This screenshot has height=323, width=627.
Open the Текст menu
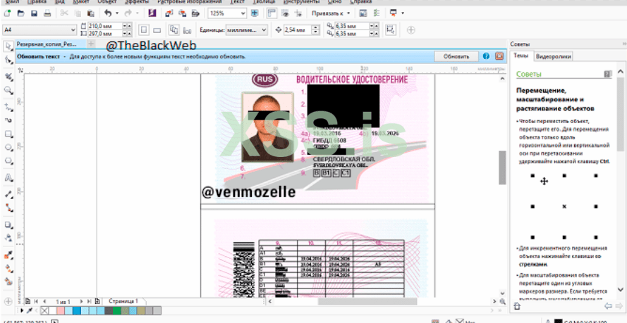click(x=238, y=1)
